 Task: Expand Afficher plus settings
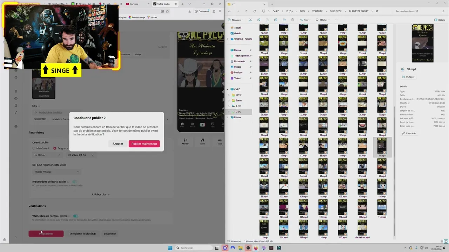click(101, 194)
